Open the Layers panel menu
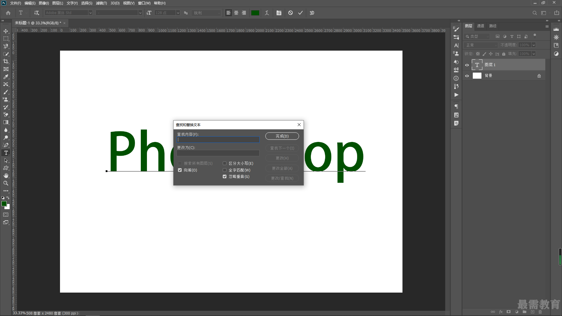Image resolution: width=562 pixels, height=316 pixels. click(547, 26)
